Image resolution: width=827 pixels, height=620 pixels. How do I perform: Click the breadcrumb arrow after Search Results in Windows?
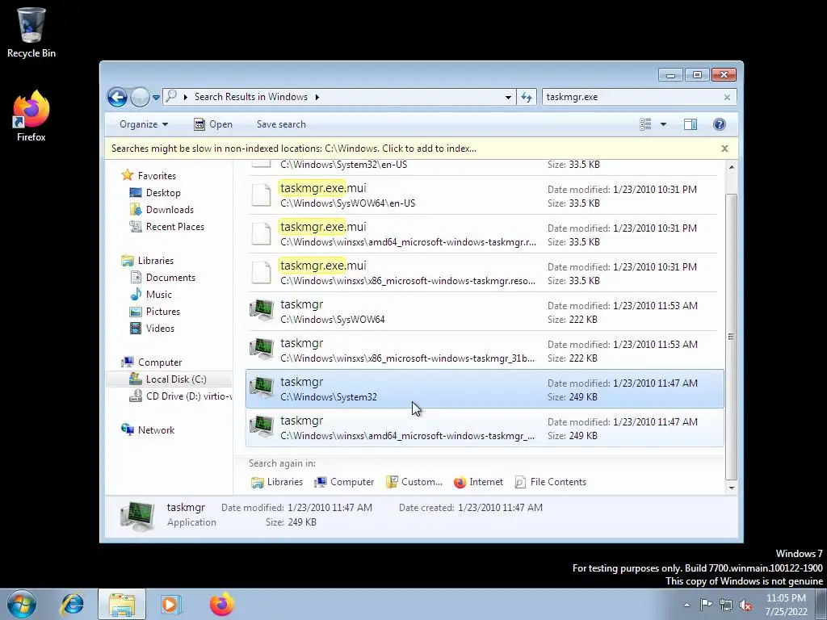(x=317, y=97)
